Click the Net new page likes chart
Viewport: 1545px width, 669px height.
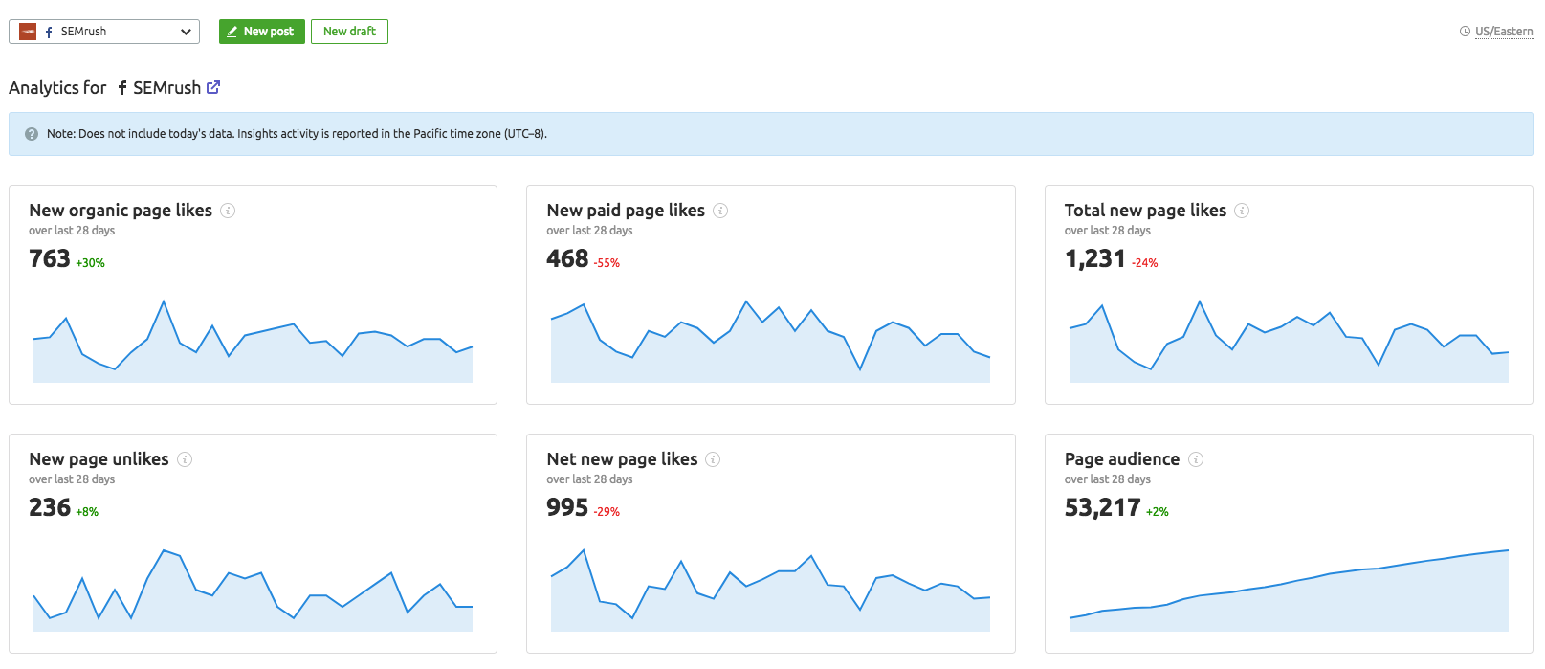coord(770,591)
